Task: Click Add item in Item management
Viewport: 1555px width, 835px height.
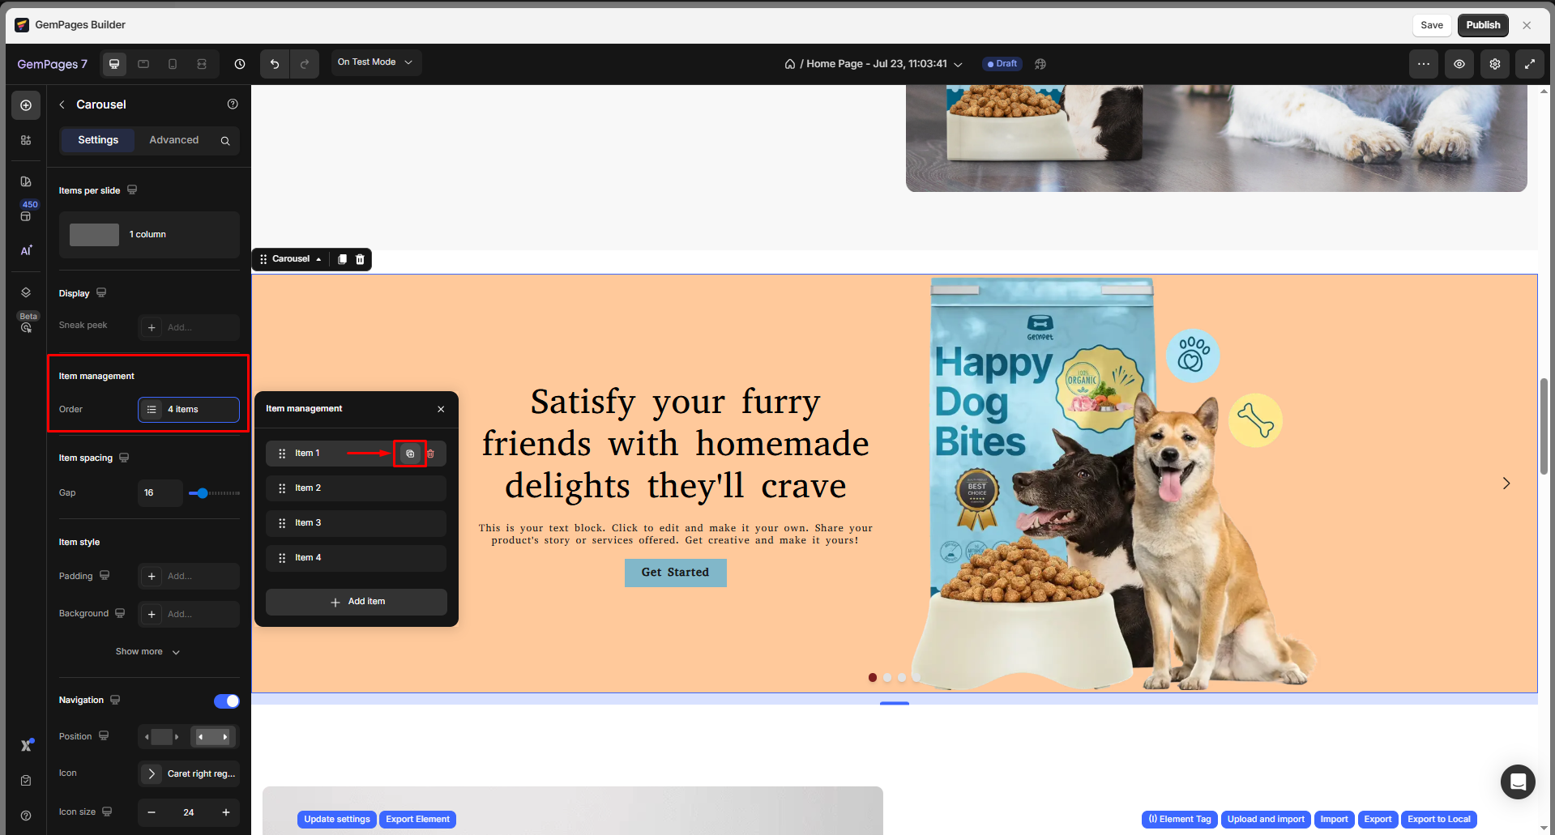Action: (x=357, y=602)
